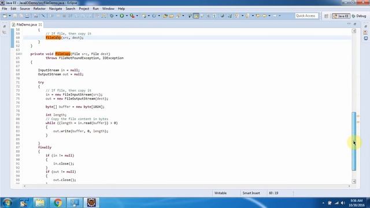The width and height of the screenshot is (370, 208).
Task: Click the New file toolbar icon
Action: point(5,16)
